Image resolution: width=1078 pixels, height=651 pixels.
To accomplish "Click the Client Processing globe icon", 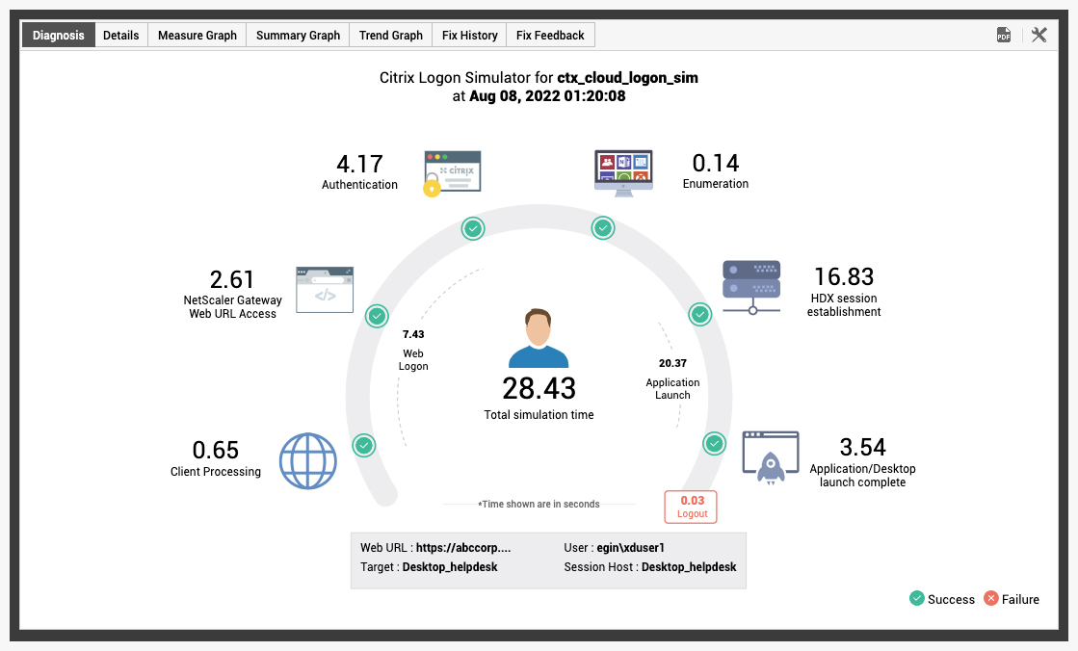I will coord(308,460).
